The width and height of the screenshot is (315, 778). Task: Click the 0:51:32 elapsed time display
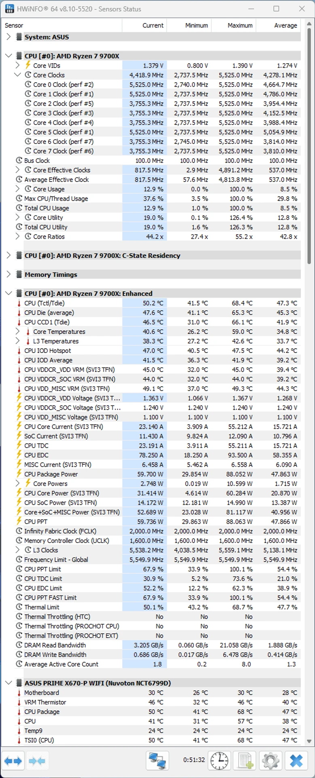click(194, 760)
